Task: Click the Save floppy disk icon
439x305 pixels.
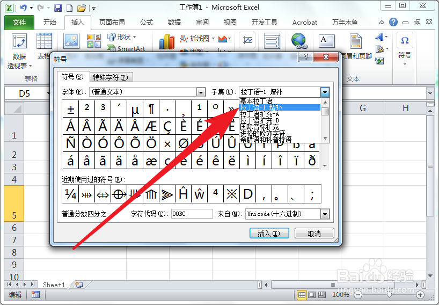Action: [x=57, y=8]
